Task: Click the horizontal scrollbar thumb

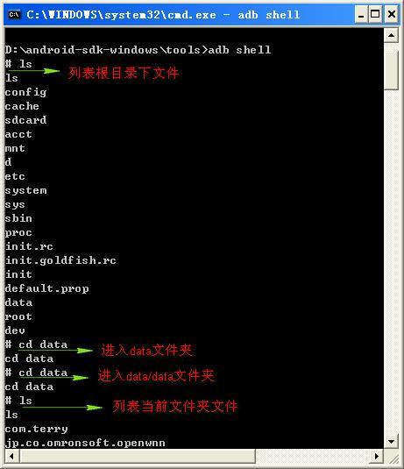Action: tap(138, 457)
